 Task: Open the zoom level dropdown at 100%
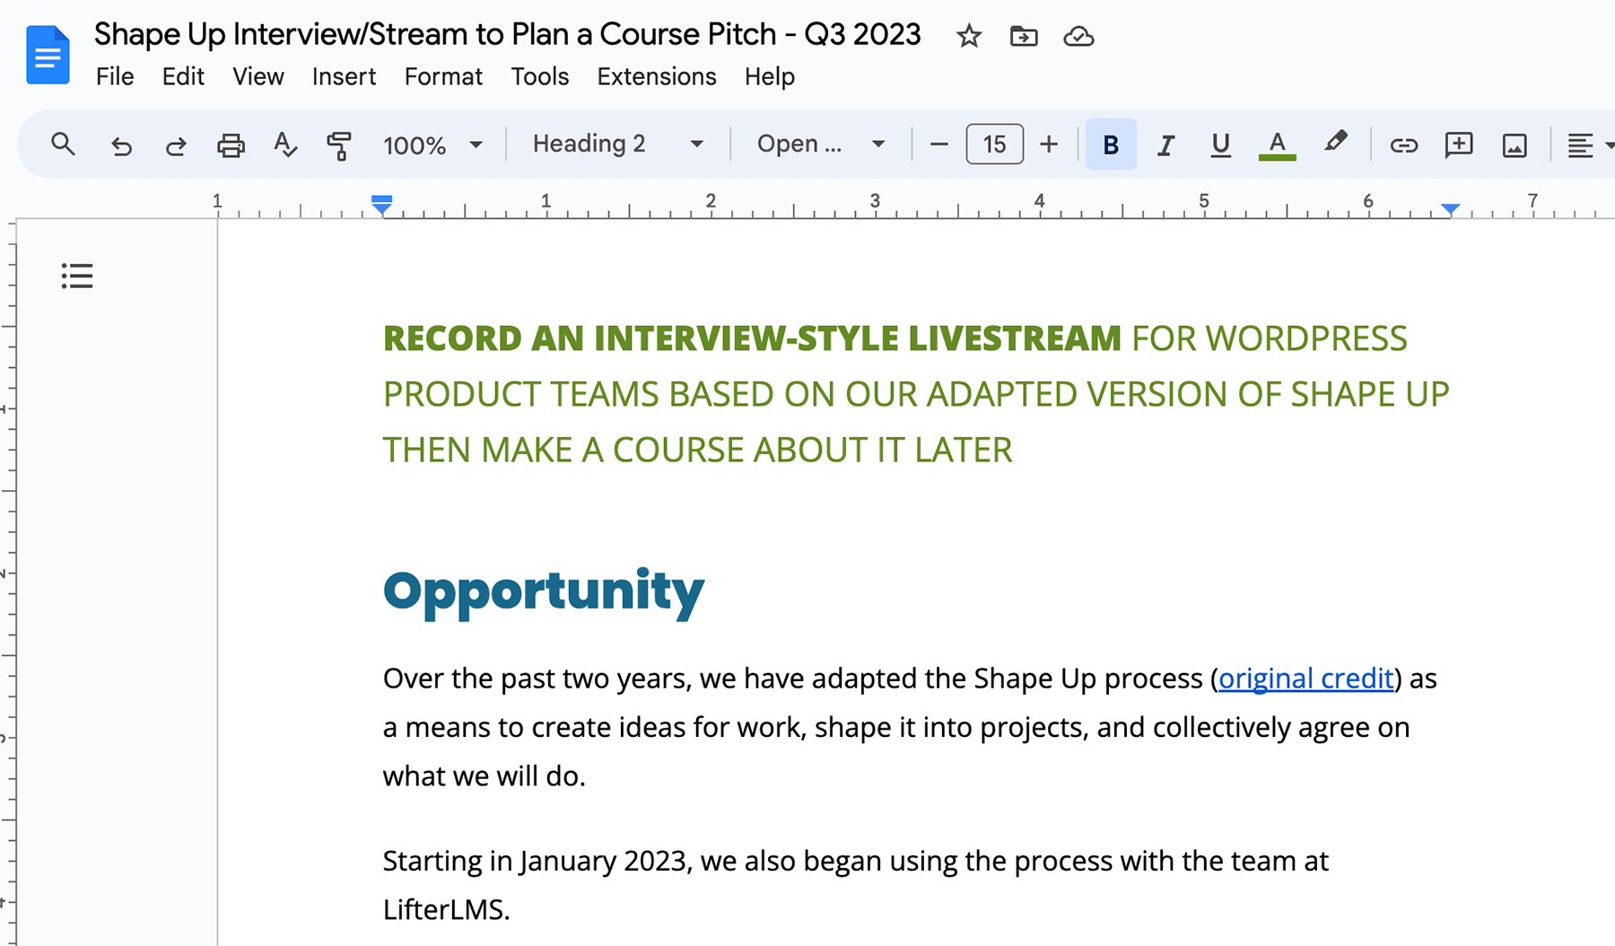tap(432, 145)
